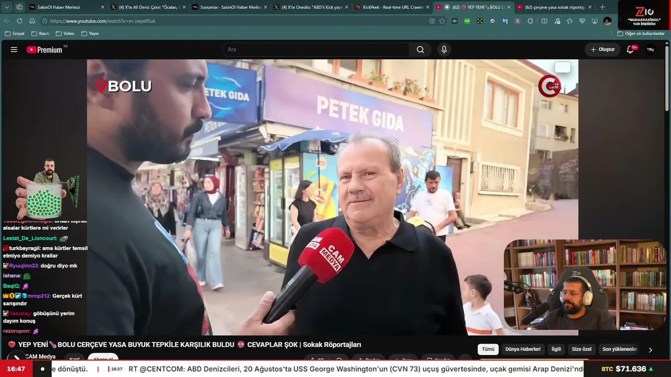Open the Basın bookmarks folder
Viewport: 671px width, 377px height.
[40, 34]
